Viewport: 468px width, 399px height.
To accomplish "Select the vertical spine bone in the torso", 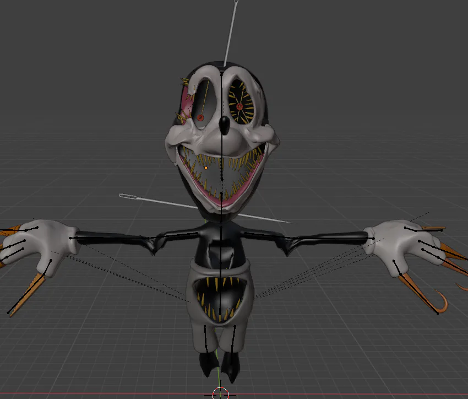I will [221, 270].
